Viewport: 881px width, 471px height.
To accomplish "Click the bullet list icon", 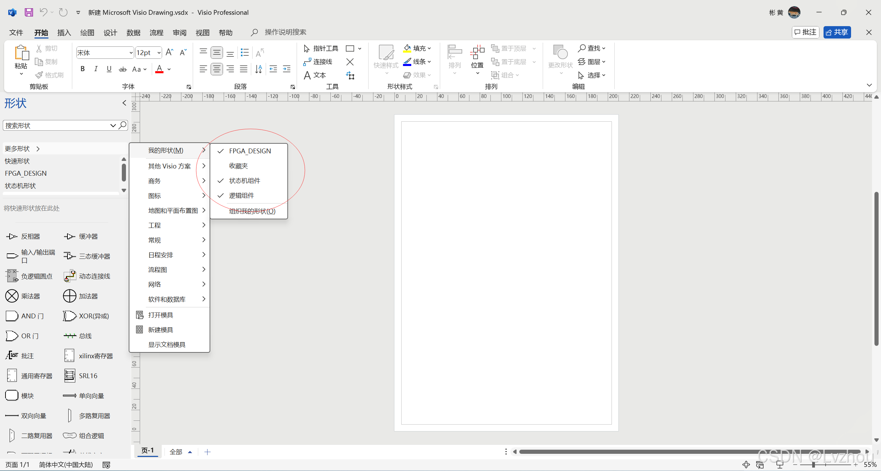I will tap(245, 52).
